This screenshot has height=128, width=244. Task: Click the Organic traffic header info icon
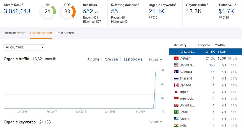point(208,4)
